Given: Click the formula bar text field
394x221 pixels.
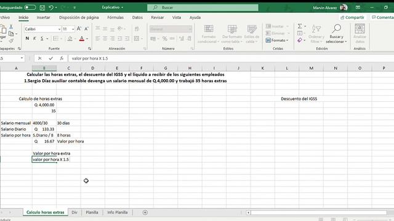Looking at the screenshot, I should pyautogui.click(x=231, y=58).
